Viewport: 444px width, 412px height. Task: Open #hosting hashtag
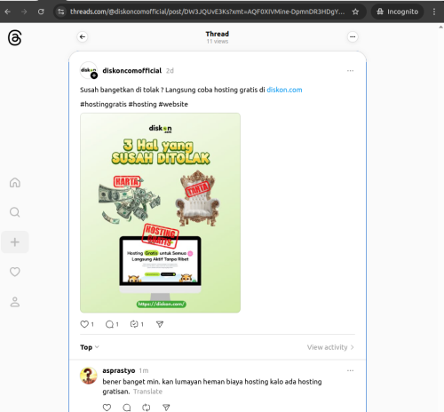pos(142,104)
